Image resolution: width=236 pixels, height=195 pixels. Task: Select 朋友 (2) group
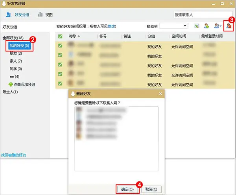coord(16,53)
